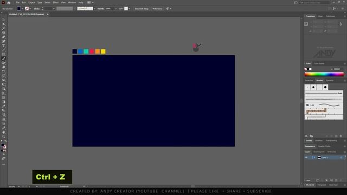Screen dimensions: 347x195
Task: Select the Artboard tool
Action: 4,123
